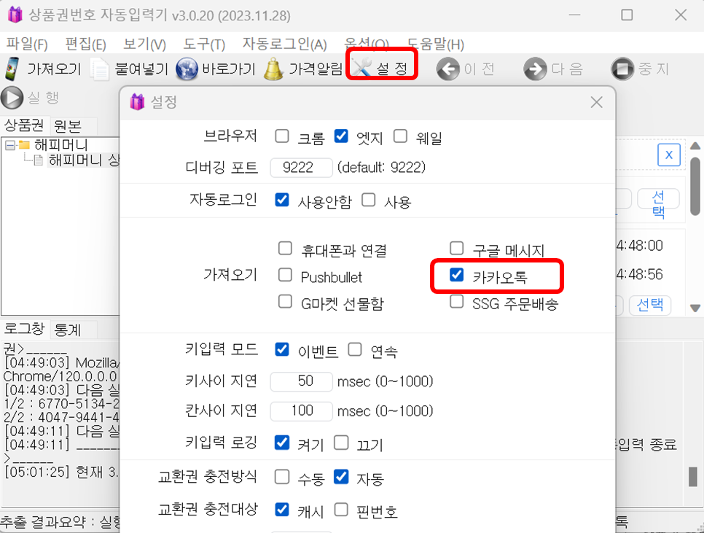This screenshot has width=704, height=533.
Task: Click the 디버깅 포트 9222 field
Action: point(301,168)
